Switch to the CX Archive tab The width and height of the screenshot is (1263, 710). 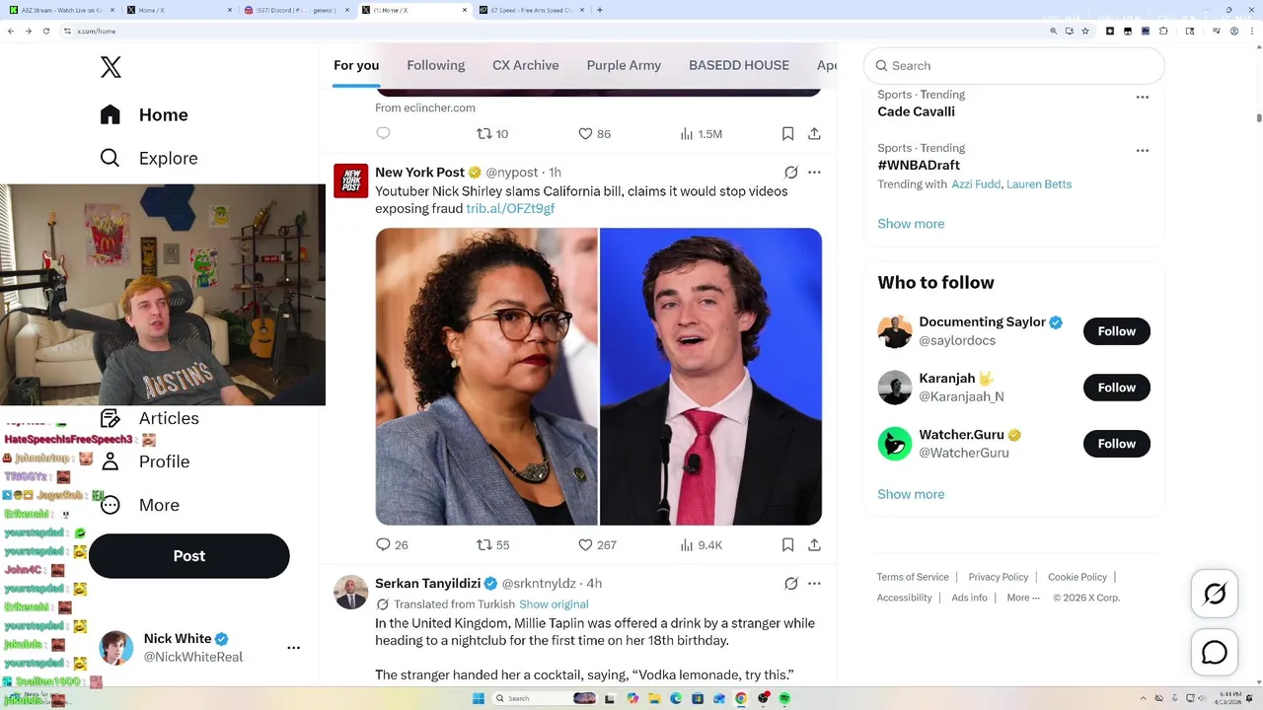pos(526,65)
